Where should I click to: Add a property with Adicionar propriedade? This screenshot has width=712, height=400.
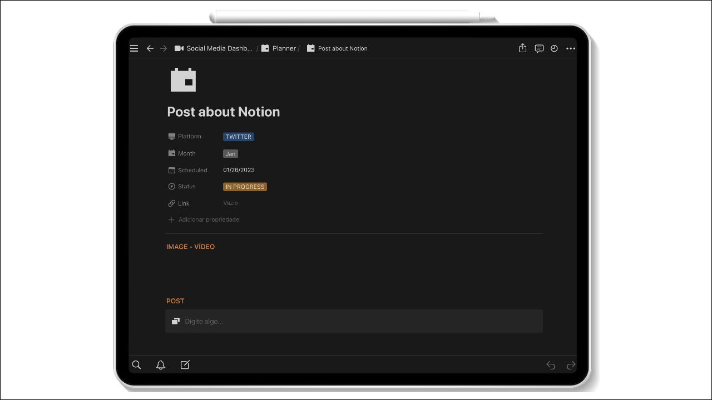204,220
